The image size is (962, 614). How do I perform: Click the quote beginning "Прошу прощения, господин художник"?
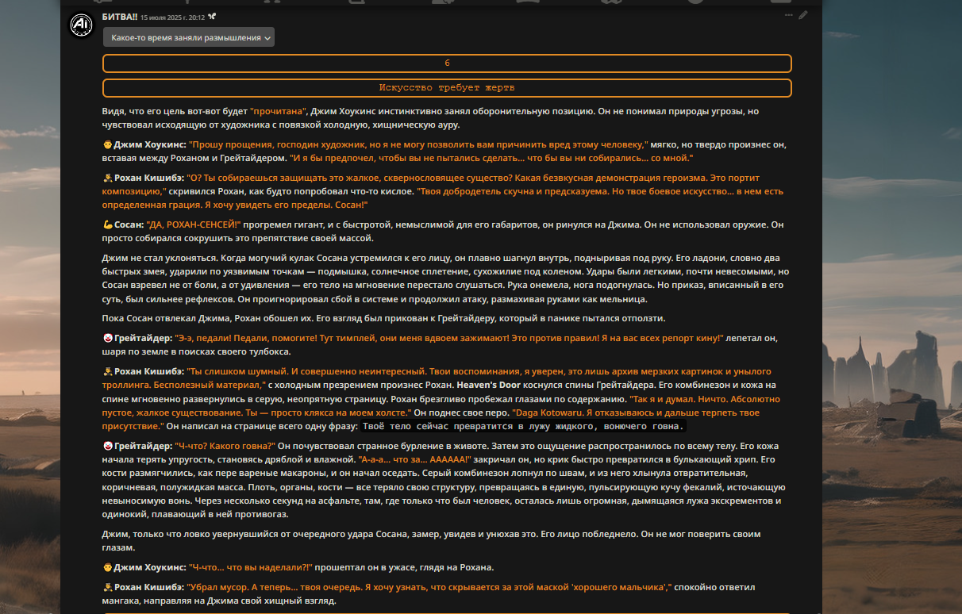[x=418, y=146]
